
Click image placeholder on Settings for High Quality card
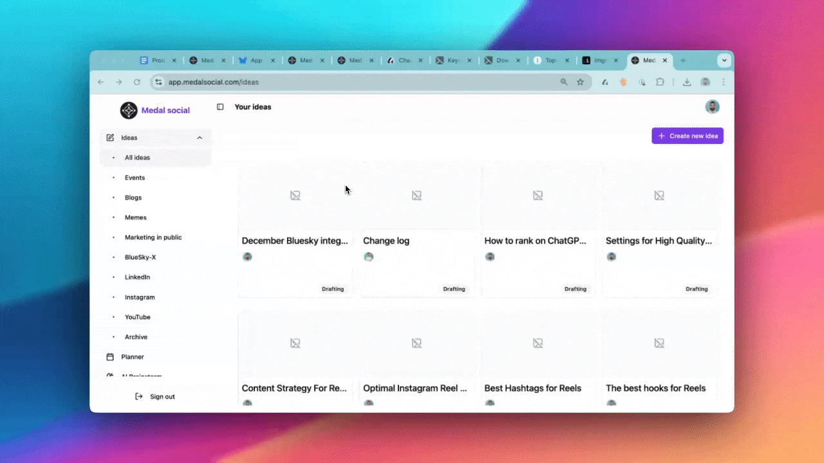(x=659, y=195)
